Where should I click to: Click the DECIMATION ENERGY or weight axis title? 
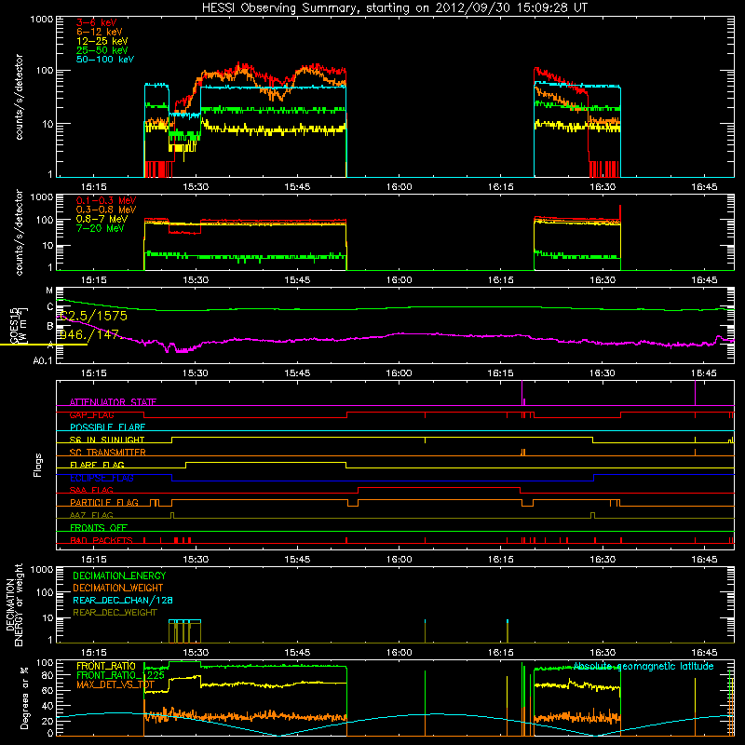click(14, 604)
